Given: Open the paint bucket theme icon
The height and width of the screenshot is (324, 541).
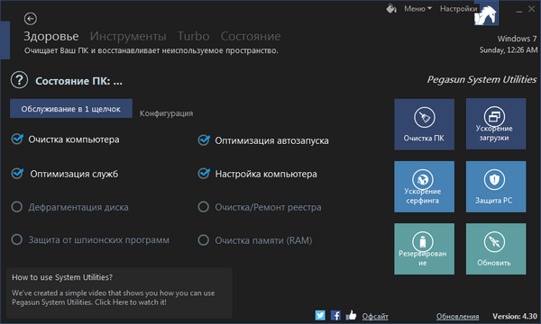Looking at the screenshot, I should pyautogui.click(x=391, y=9).
